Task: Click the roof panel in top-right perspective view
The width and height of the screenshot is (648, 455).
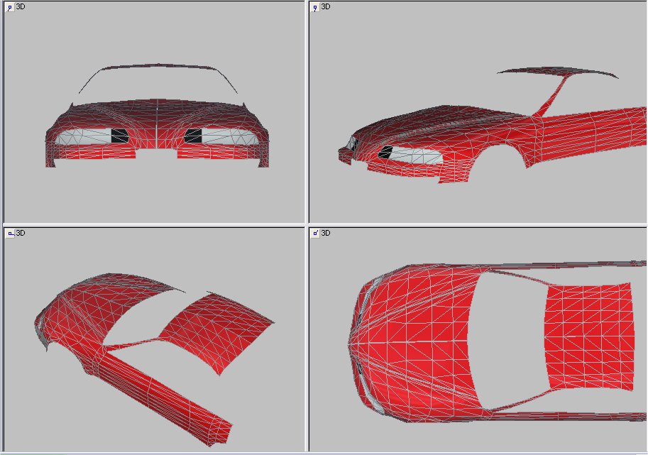Action: (x=557, y=70)
